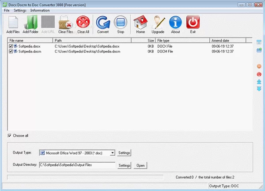
Task: Open the Home house icon
Action: (140, 22)
